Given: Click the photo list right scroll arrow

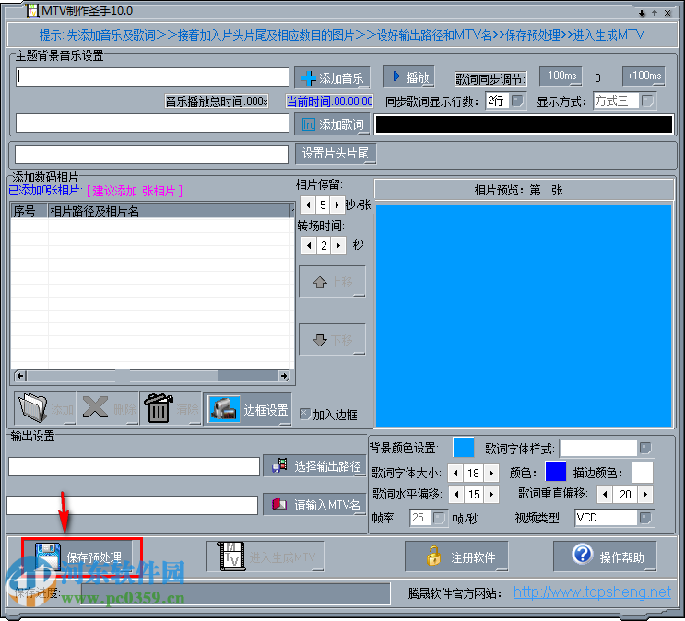Looking at the screenshot, I should pyautogui.click(x=284, y=376).
